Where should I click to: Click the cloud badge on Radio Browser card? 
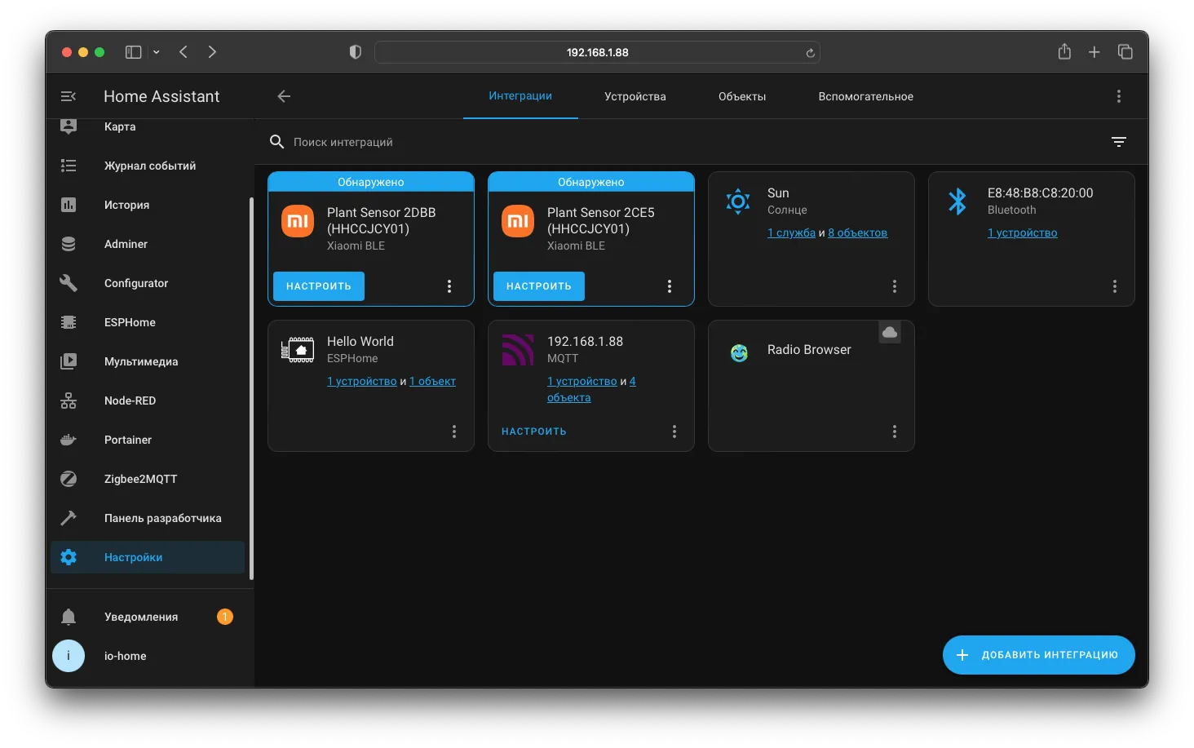pos(890,332)
